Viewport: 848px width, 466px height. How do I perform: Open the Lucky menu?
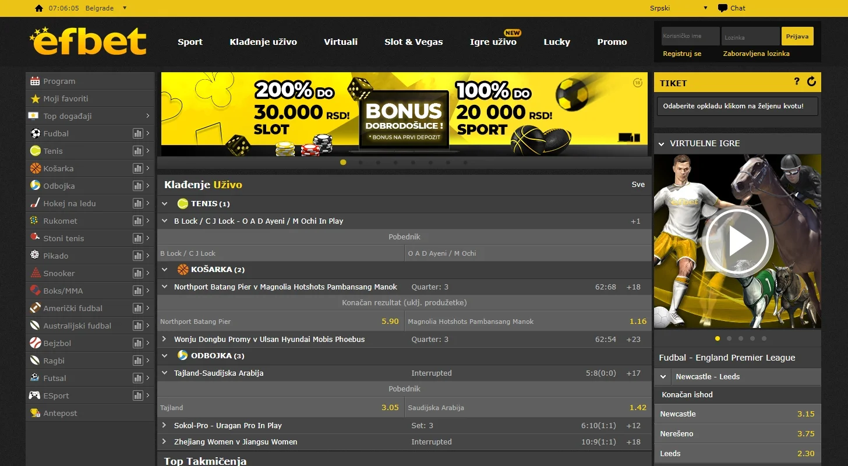pyautogui.click(x=557, y=42)
